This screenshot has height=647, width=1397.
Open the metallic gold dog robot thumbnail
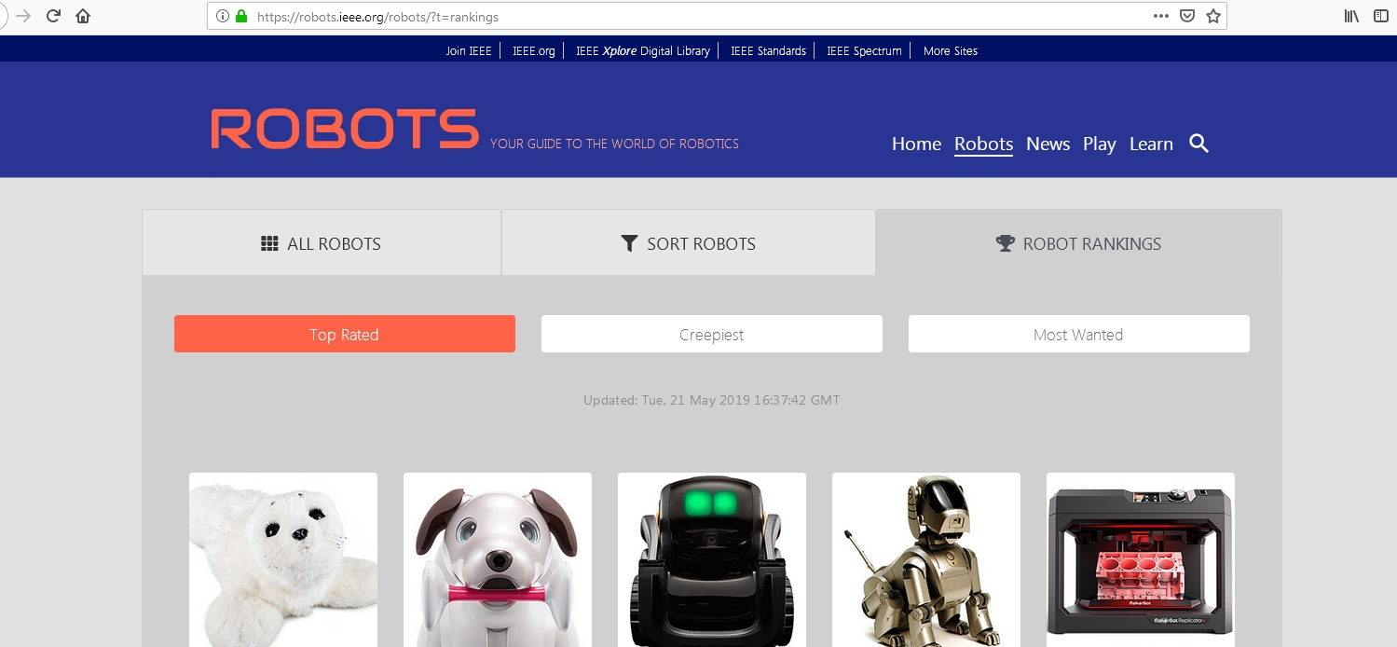pos(926,559)
